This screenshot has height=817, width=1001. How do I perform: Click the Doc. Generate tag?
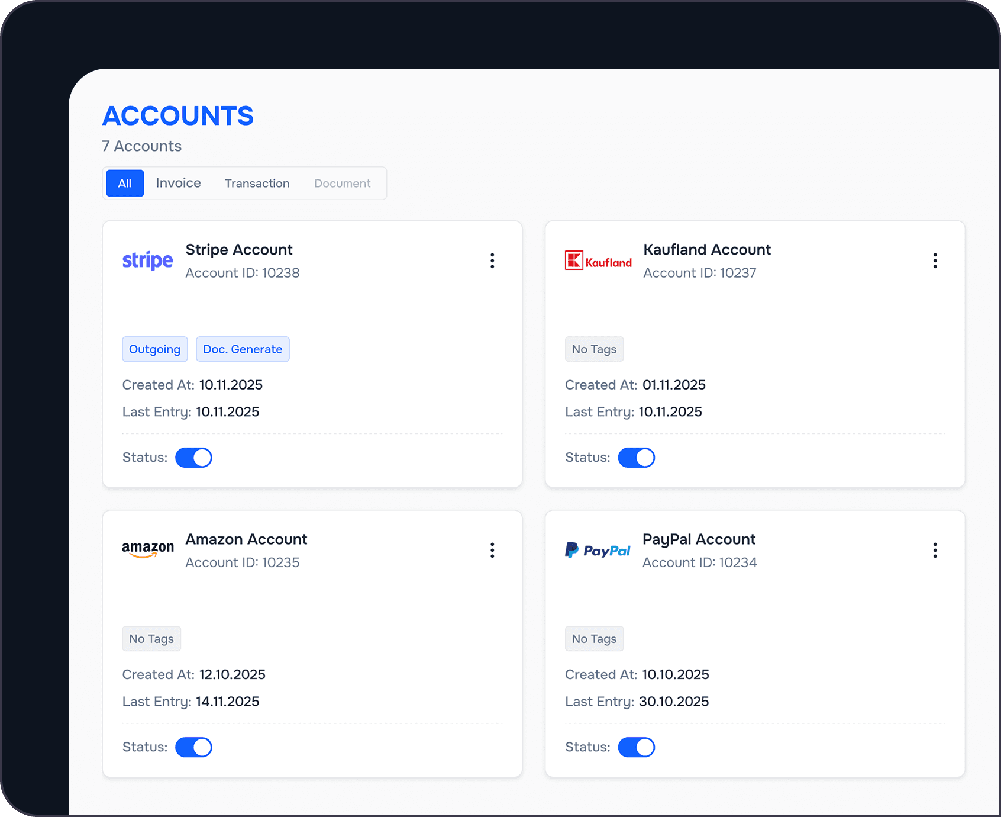[243, 349]
